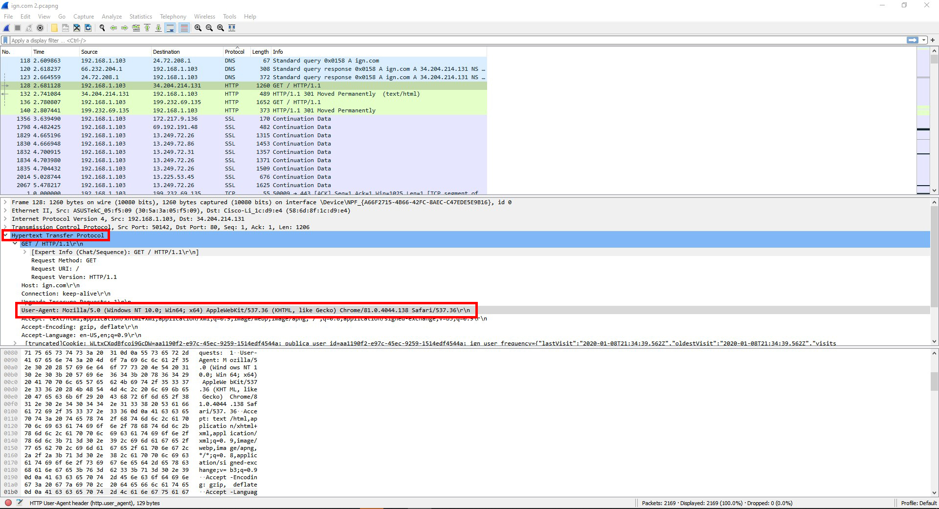The width and height of the screenshot is (939, 509).
Task: Start capturing packets with the shark fin icon
Action: [x=7, y=28]
